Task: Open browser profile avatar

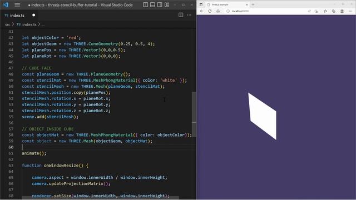Action: 342,11
